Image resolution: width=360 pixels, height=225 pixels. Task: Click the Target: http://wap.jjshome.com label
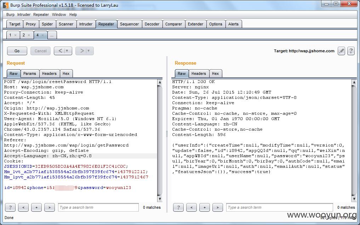click(x=304, y=51)
